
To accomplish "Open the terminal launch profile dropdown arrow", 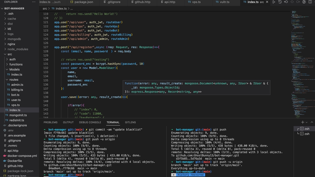I will pos(306,122).
